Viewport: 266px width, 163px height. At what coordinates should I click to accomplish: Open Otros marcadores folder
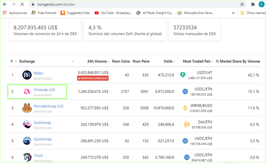click(x=253, y=13)
